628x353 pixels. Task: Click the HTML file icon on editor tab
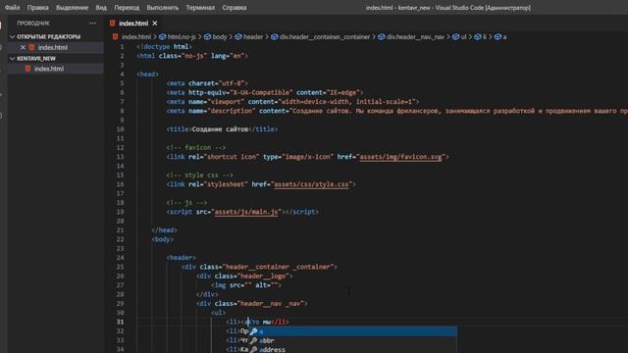pos(113,24)
